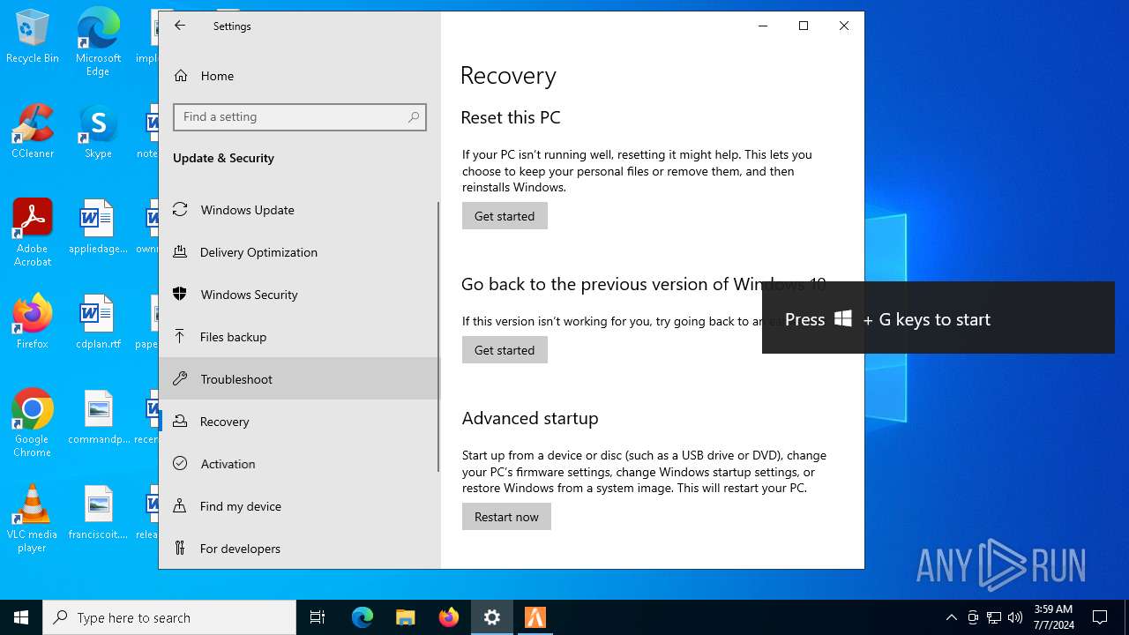Screen dimensions: 1129x635
Task: Open Microsoft Edge desktop shortcut
Action: (98, 42)
